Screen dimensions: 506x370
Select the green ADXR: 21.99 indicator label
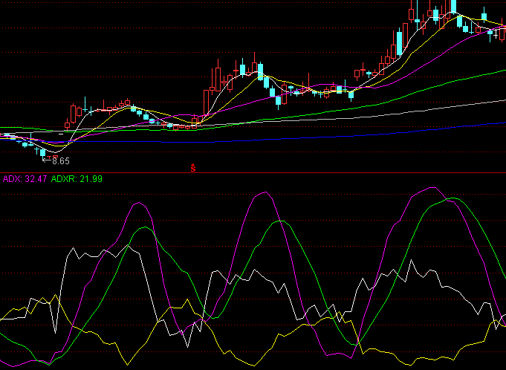(77, 179)
